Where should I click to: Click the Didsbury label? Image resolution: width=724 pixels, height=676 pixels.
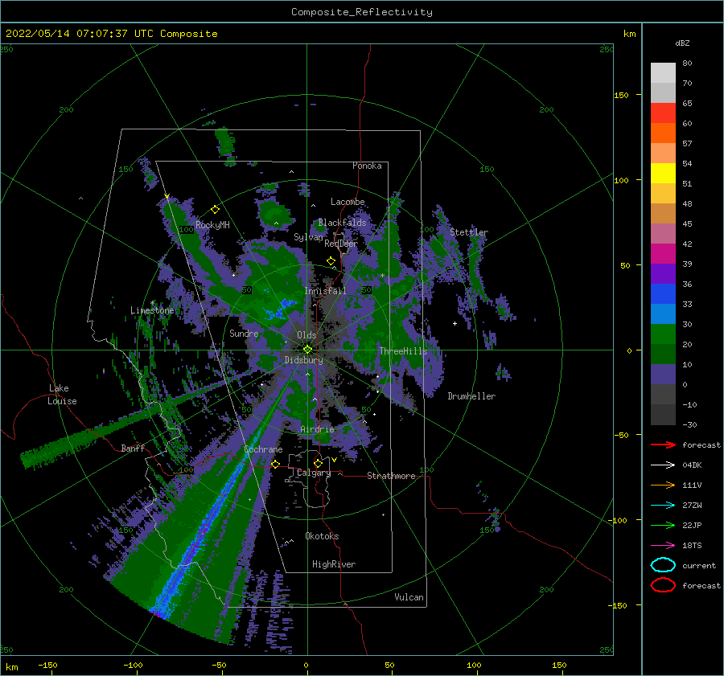(304, 360)
